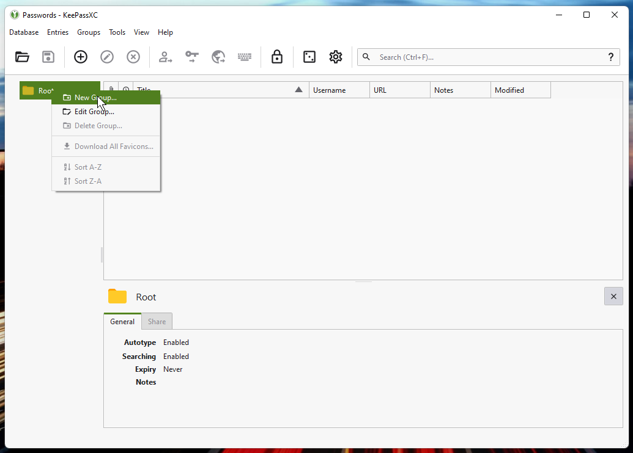633x453 pixels.
Task: Open password generator dice icon
Action: [309, 57]
